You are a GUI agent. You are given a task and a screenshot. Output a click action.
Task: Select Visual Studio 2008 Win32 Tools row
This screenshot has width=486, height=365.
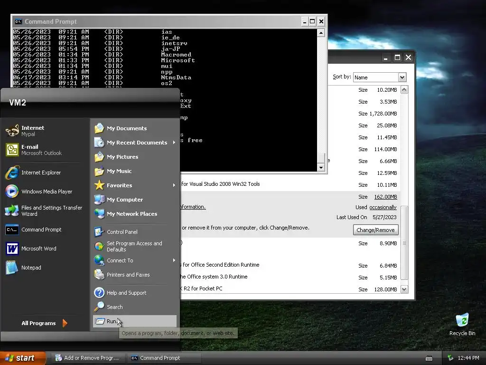[x=290, y=184]
